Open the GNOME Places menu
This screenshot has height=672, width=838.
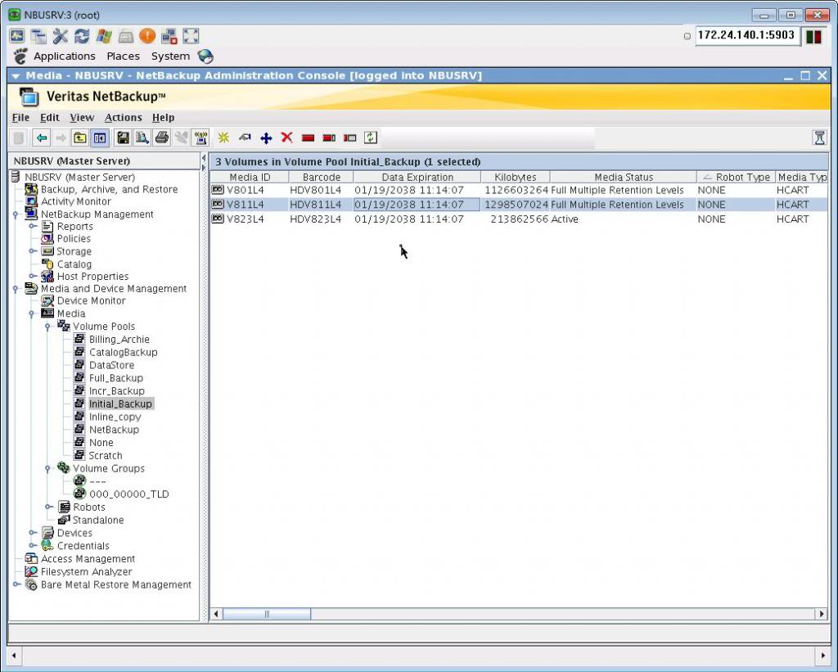[123, 56]
